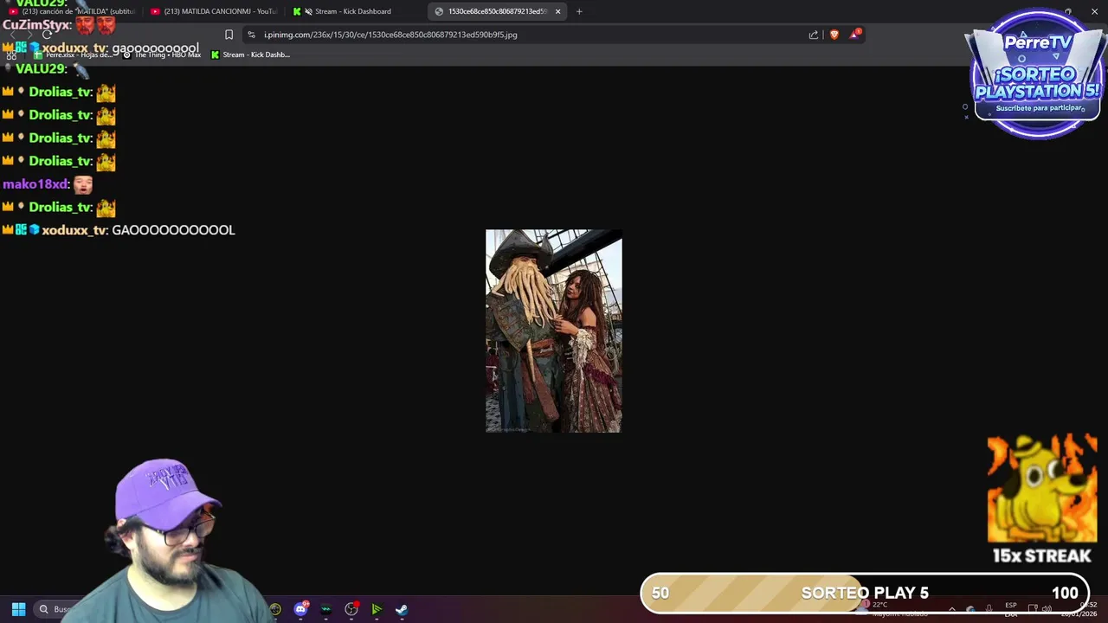Open the Brave Shields lion icon
The width and height of the screenshot is (1108, 623).
pyautogui.click(x=834, y=35)
